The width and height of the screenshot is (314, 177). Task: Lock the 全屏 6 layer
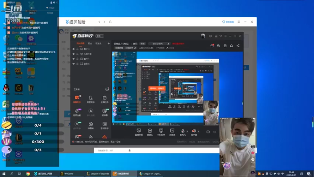77,64
